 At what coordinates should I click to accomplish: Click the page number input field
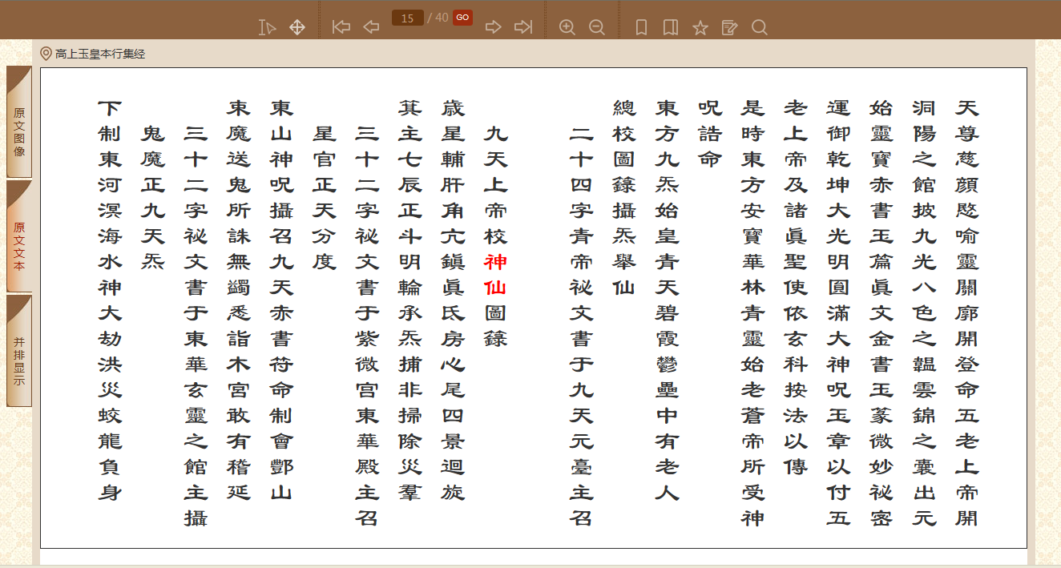[408, 18]
